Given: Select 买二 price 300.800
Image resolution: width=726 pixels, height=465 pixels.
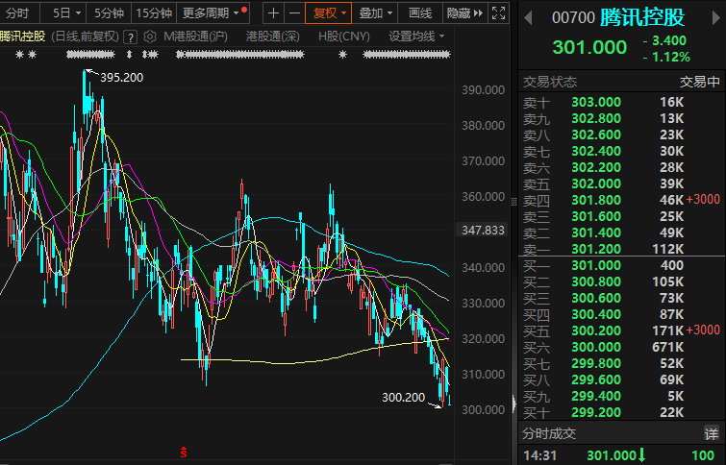Looking at the screenshot, I should tap(596, 281).
